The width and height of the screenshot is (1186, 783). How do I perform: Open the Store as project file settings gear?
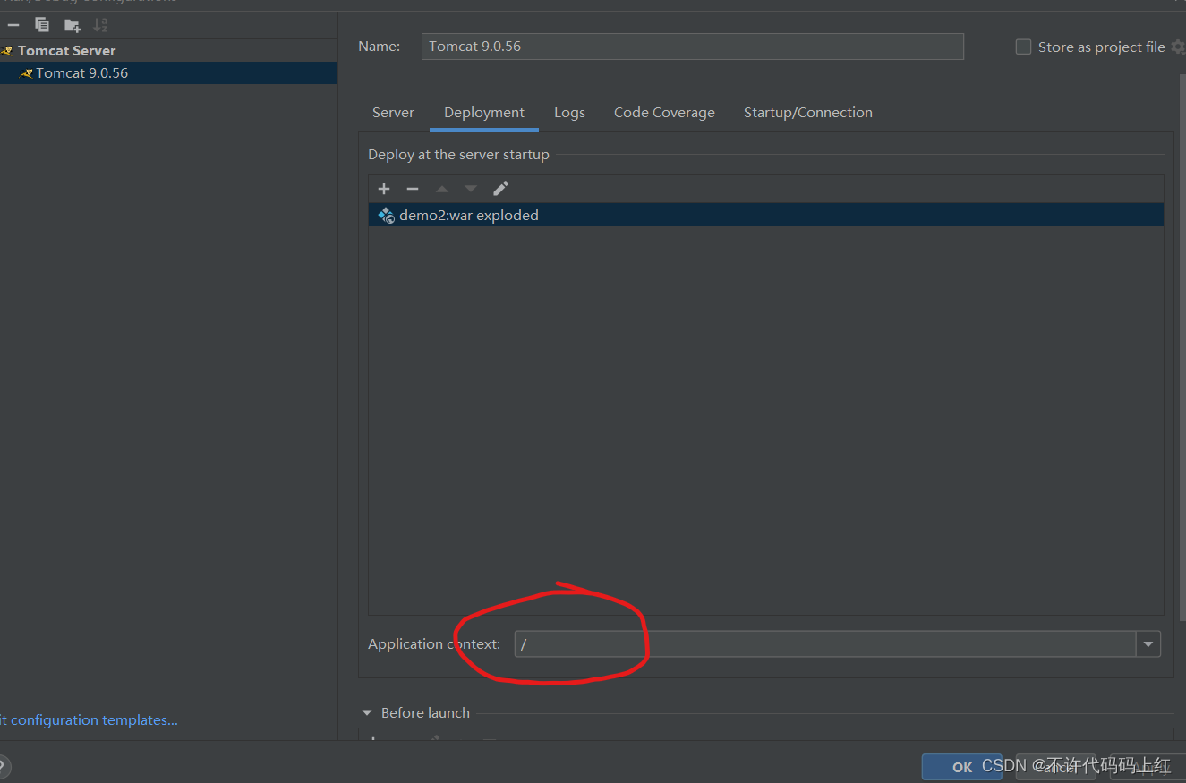[x=1177, y=47]
